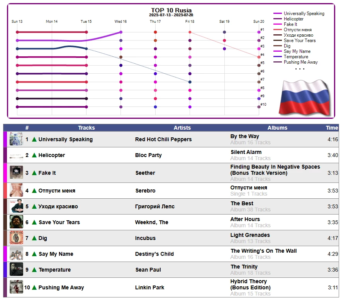Open the Bloc Party artist link
This screenshot has width=341, height=299.
tap(148, 155)
